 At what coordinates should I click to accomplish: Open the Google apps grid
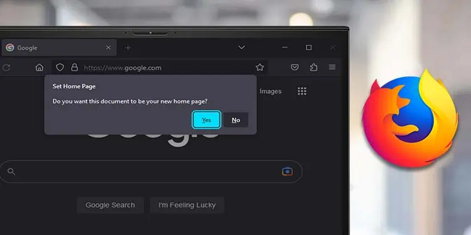click(302, 91)
